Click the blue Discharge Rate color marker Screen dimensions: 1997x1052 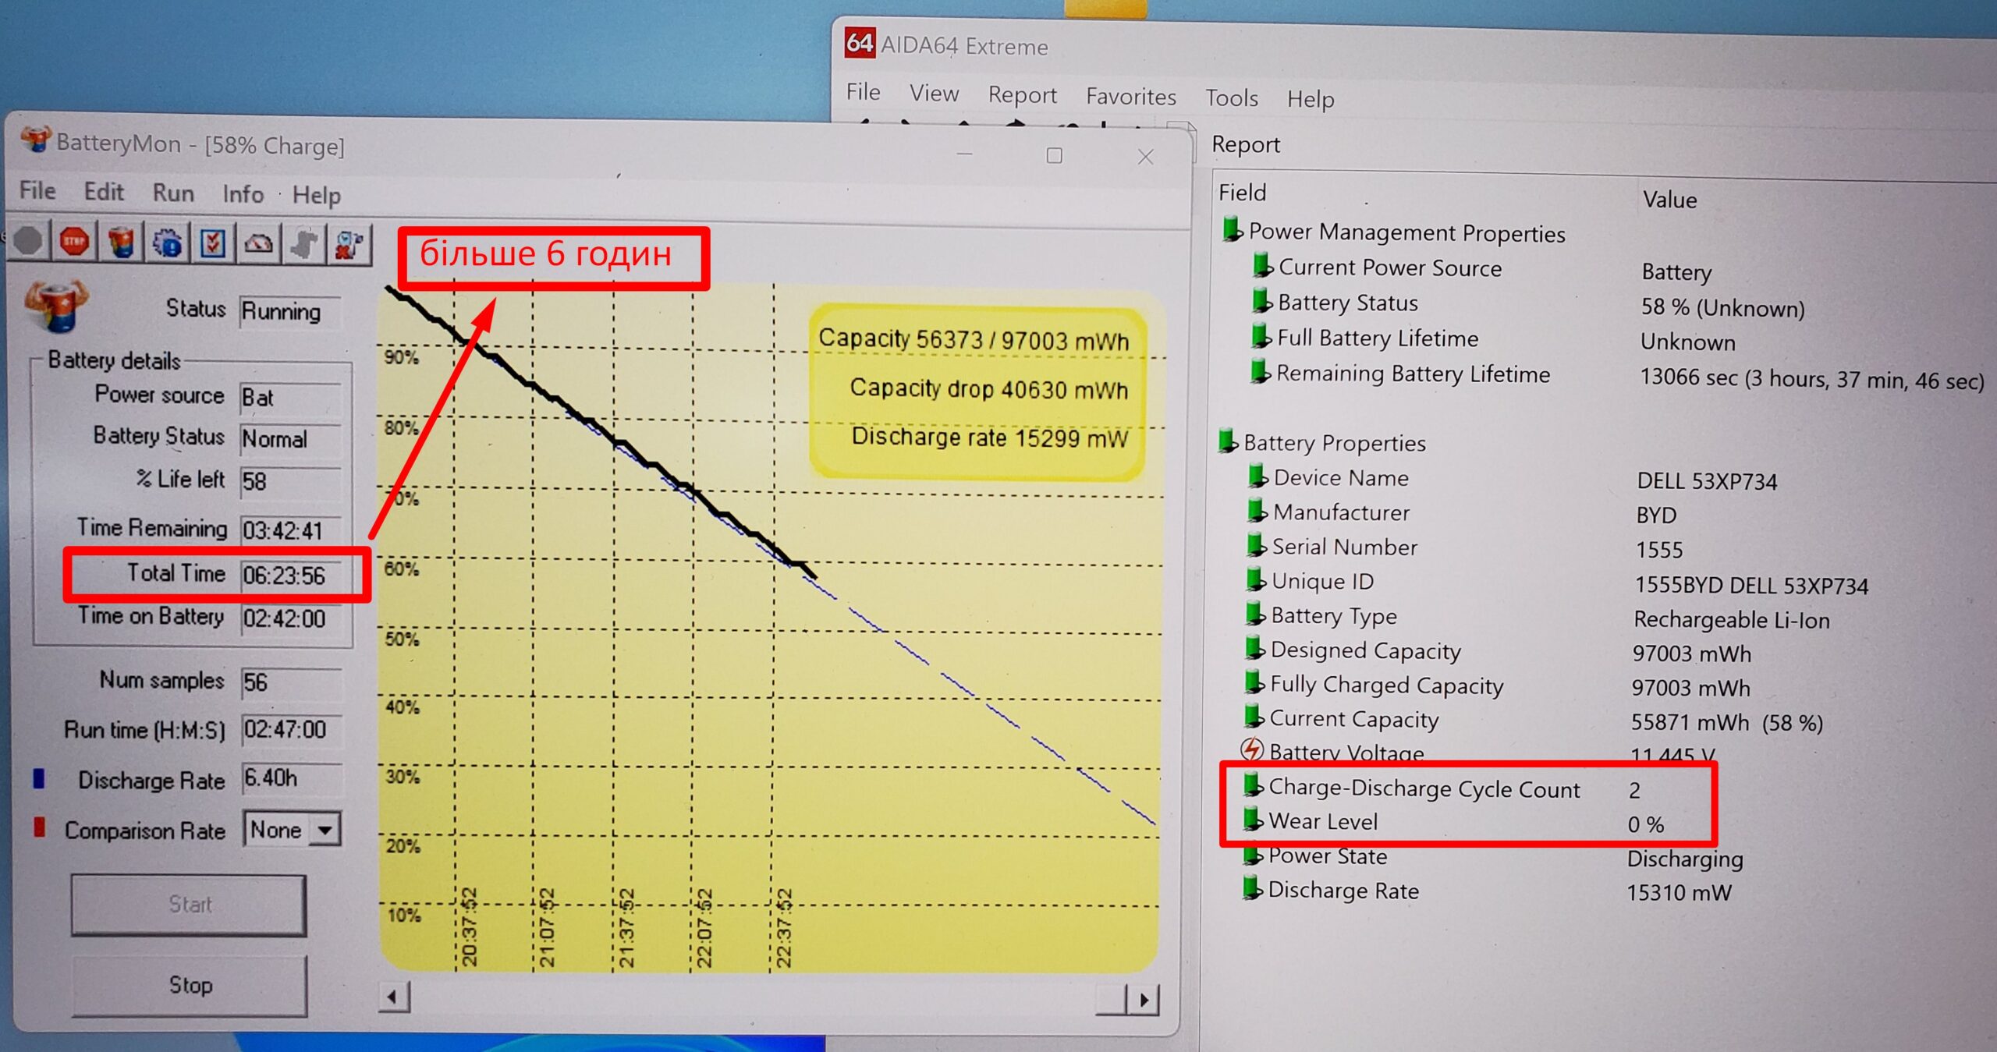click(39, 778)
